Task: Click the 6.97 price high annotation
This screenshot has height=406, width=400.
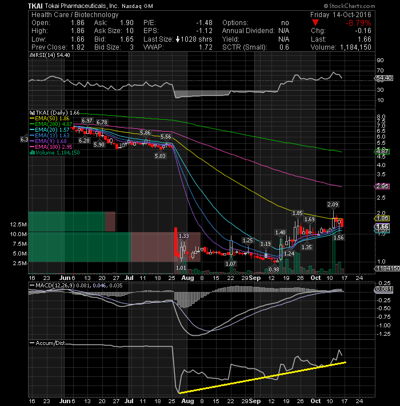Action: tap(87, 121)
